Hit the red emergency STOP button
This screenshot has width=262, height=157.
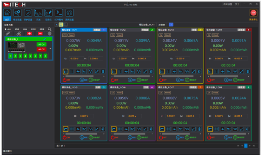click(x=253, y=13)
